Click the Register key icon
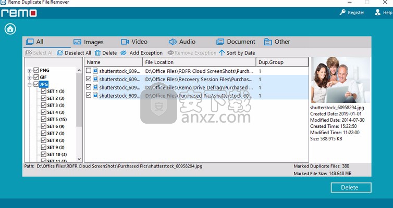393x208 pixels. (x=342, y=12)
